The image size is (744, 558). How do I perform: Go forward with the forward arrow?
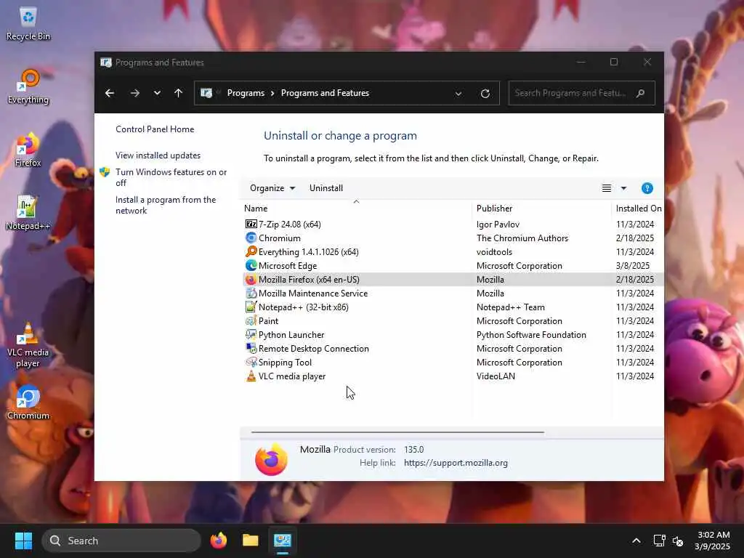point(135,93)
